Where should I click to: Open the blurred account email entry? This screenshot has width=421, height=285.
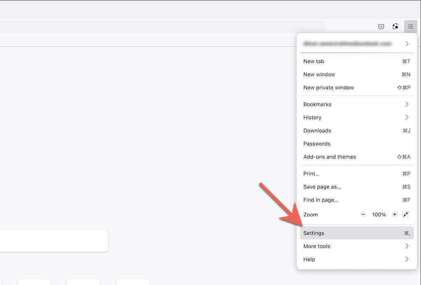[x=356, y=43]
